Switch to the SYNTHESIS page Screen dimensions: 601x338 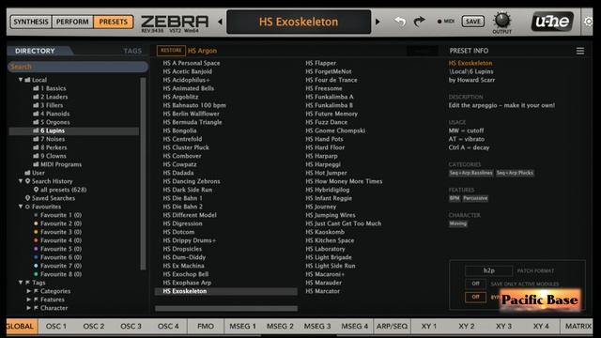31,22
